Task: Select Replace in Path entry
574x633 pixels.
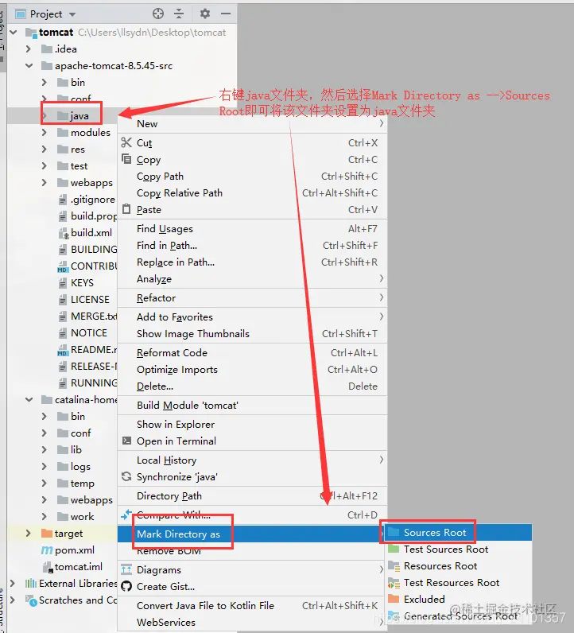Action: [x=252, y=262]
